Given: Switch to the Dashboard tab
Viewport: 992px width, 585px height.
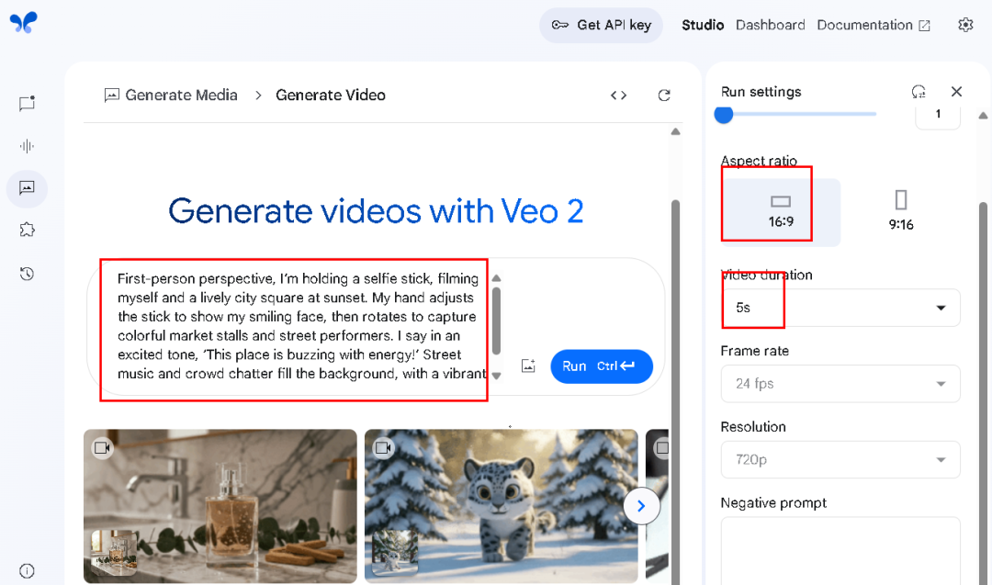Looking at the screenshot, I should coord(770,26).
